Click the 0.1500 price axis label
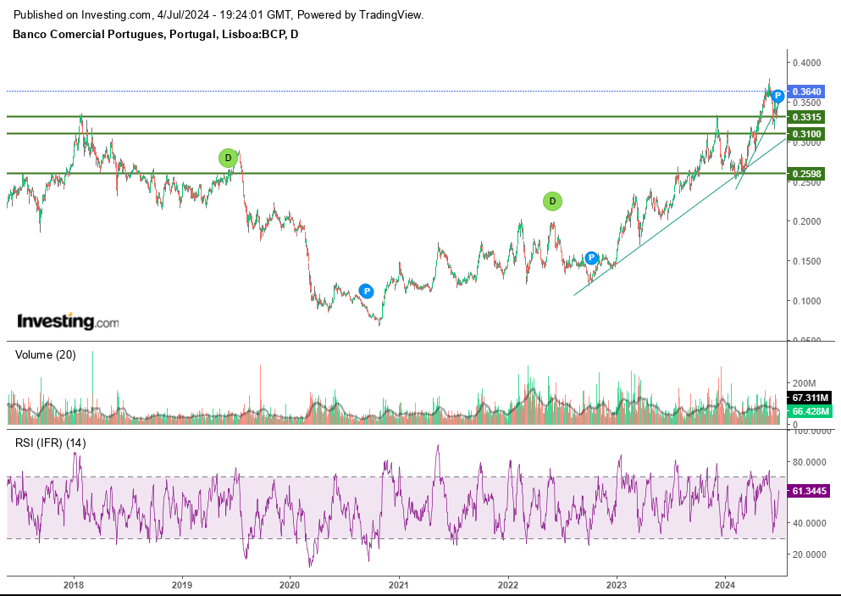Viewport: 841px width, 596px height. coord(806,261)
